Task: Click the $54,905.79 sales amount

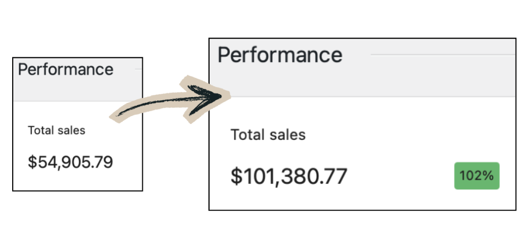Action: [71, 162]
